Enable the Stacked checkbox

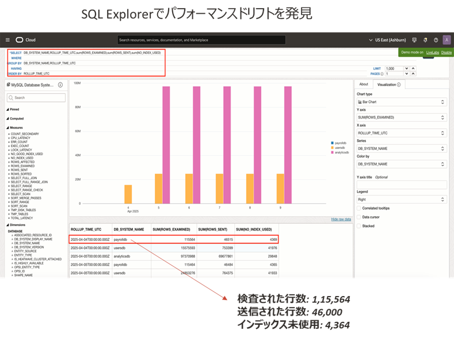click(358, 226)
